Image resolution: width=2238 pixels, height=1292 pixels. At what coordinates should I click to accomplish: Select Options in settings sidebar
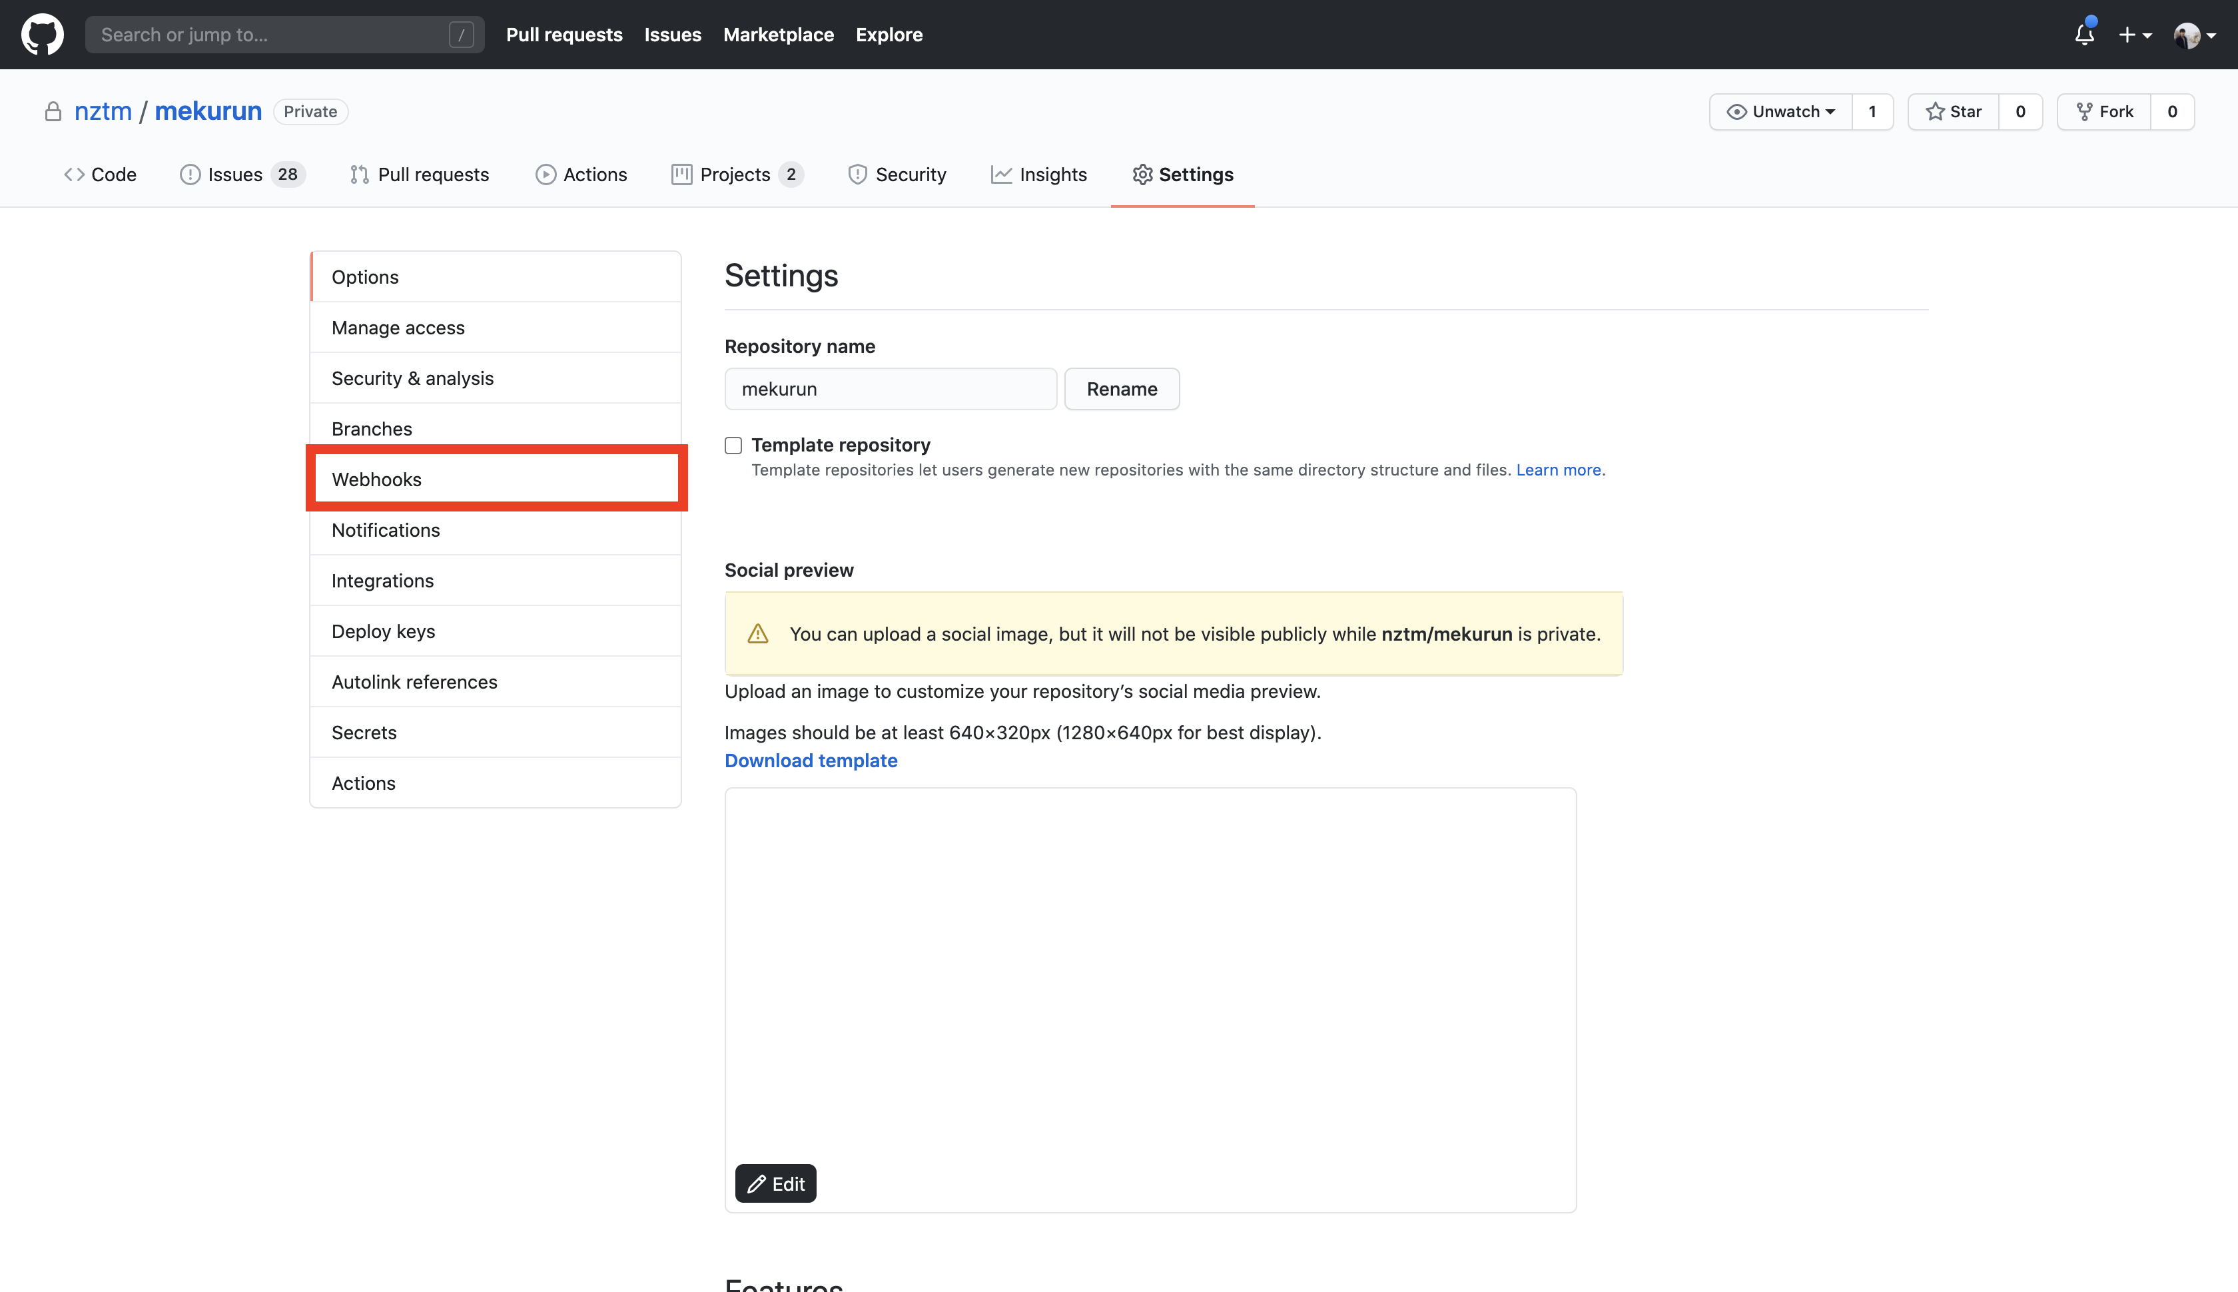pyautogui.click(x=495, y=277)
